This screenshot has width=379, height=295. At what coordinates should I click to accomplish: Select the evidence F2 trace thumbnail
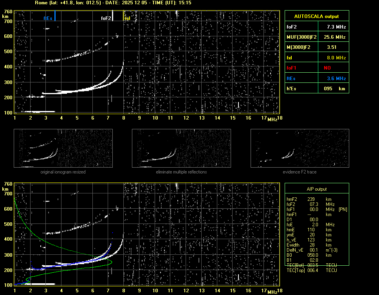[x=300, y=148]
